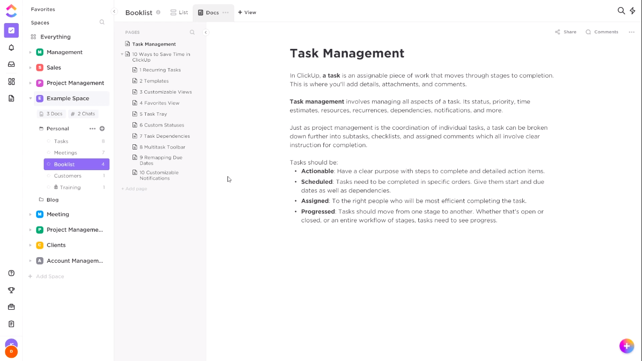Collapse the Pages panel
Viewport: 642px width, 361px height.
point(206,32)
